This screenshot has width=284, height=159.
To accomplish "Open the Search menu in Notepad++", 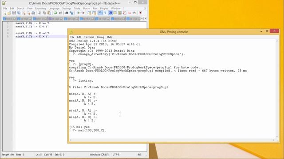I will 20,8.
